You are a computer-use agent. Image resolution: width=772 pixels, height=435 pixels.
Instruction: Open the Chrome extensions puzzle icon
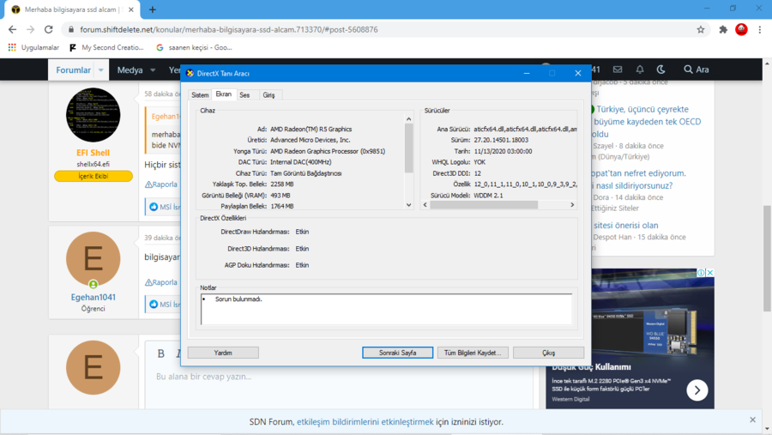click(723, 29)
